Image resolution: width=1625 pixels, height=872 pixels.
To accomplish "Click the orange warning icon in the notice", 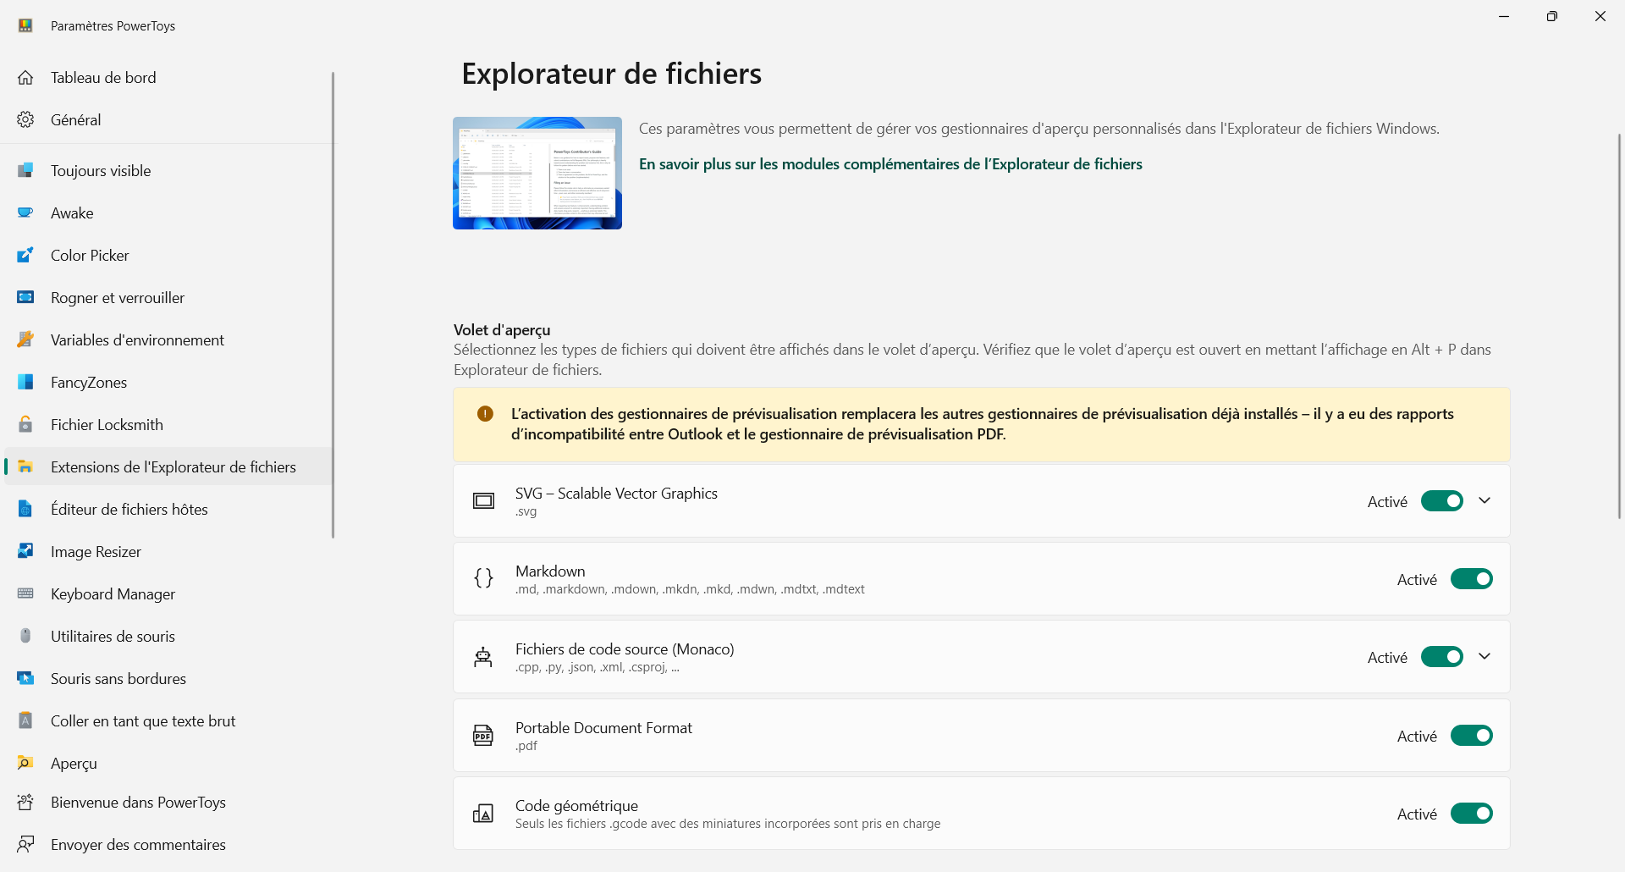I will pyautogui.click(x=485, y=414).
